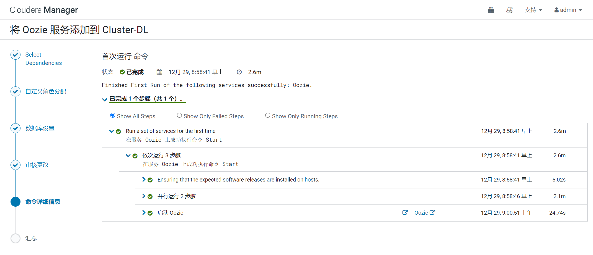This screenshot has width=593, height=255.
Task: Collapse 已完成 1 个步骤 section chevron
Action: coord(105,99)
